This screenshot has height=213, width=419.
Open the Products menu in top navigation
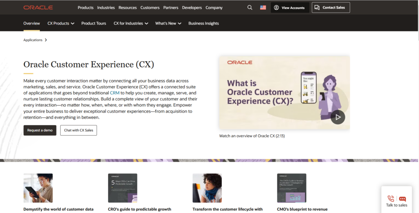(86, 7)
